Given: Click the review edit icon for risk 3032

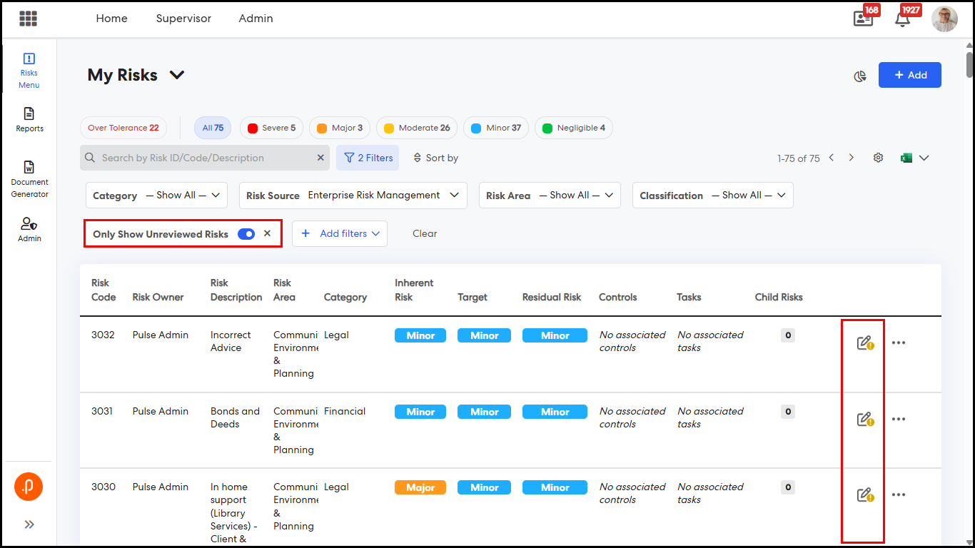Looking at the screenshot, I should (x=864, y=342).
